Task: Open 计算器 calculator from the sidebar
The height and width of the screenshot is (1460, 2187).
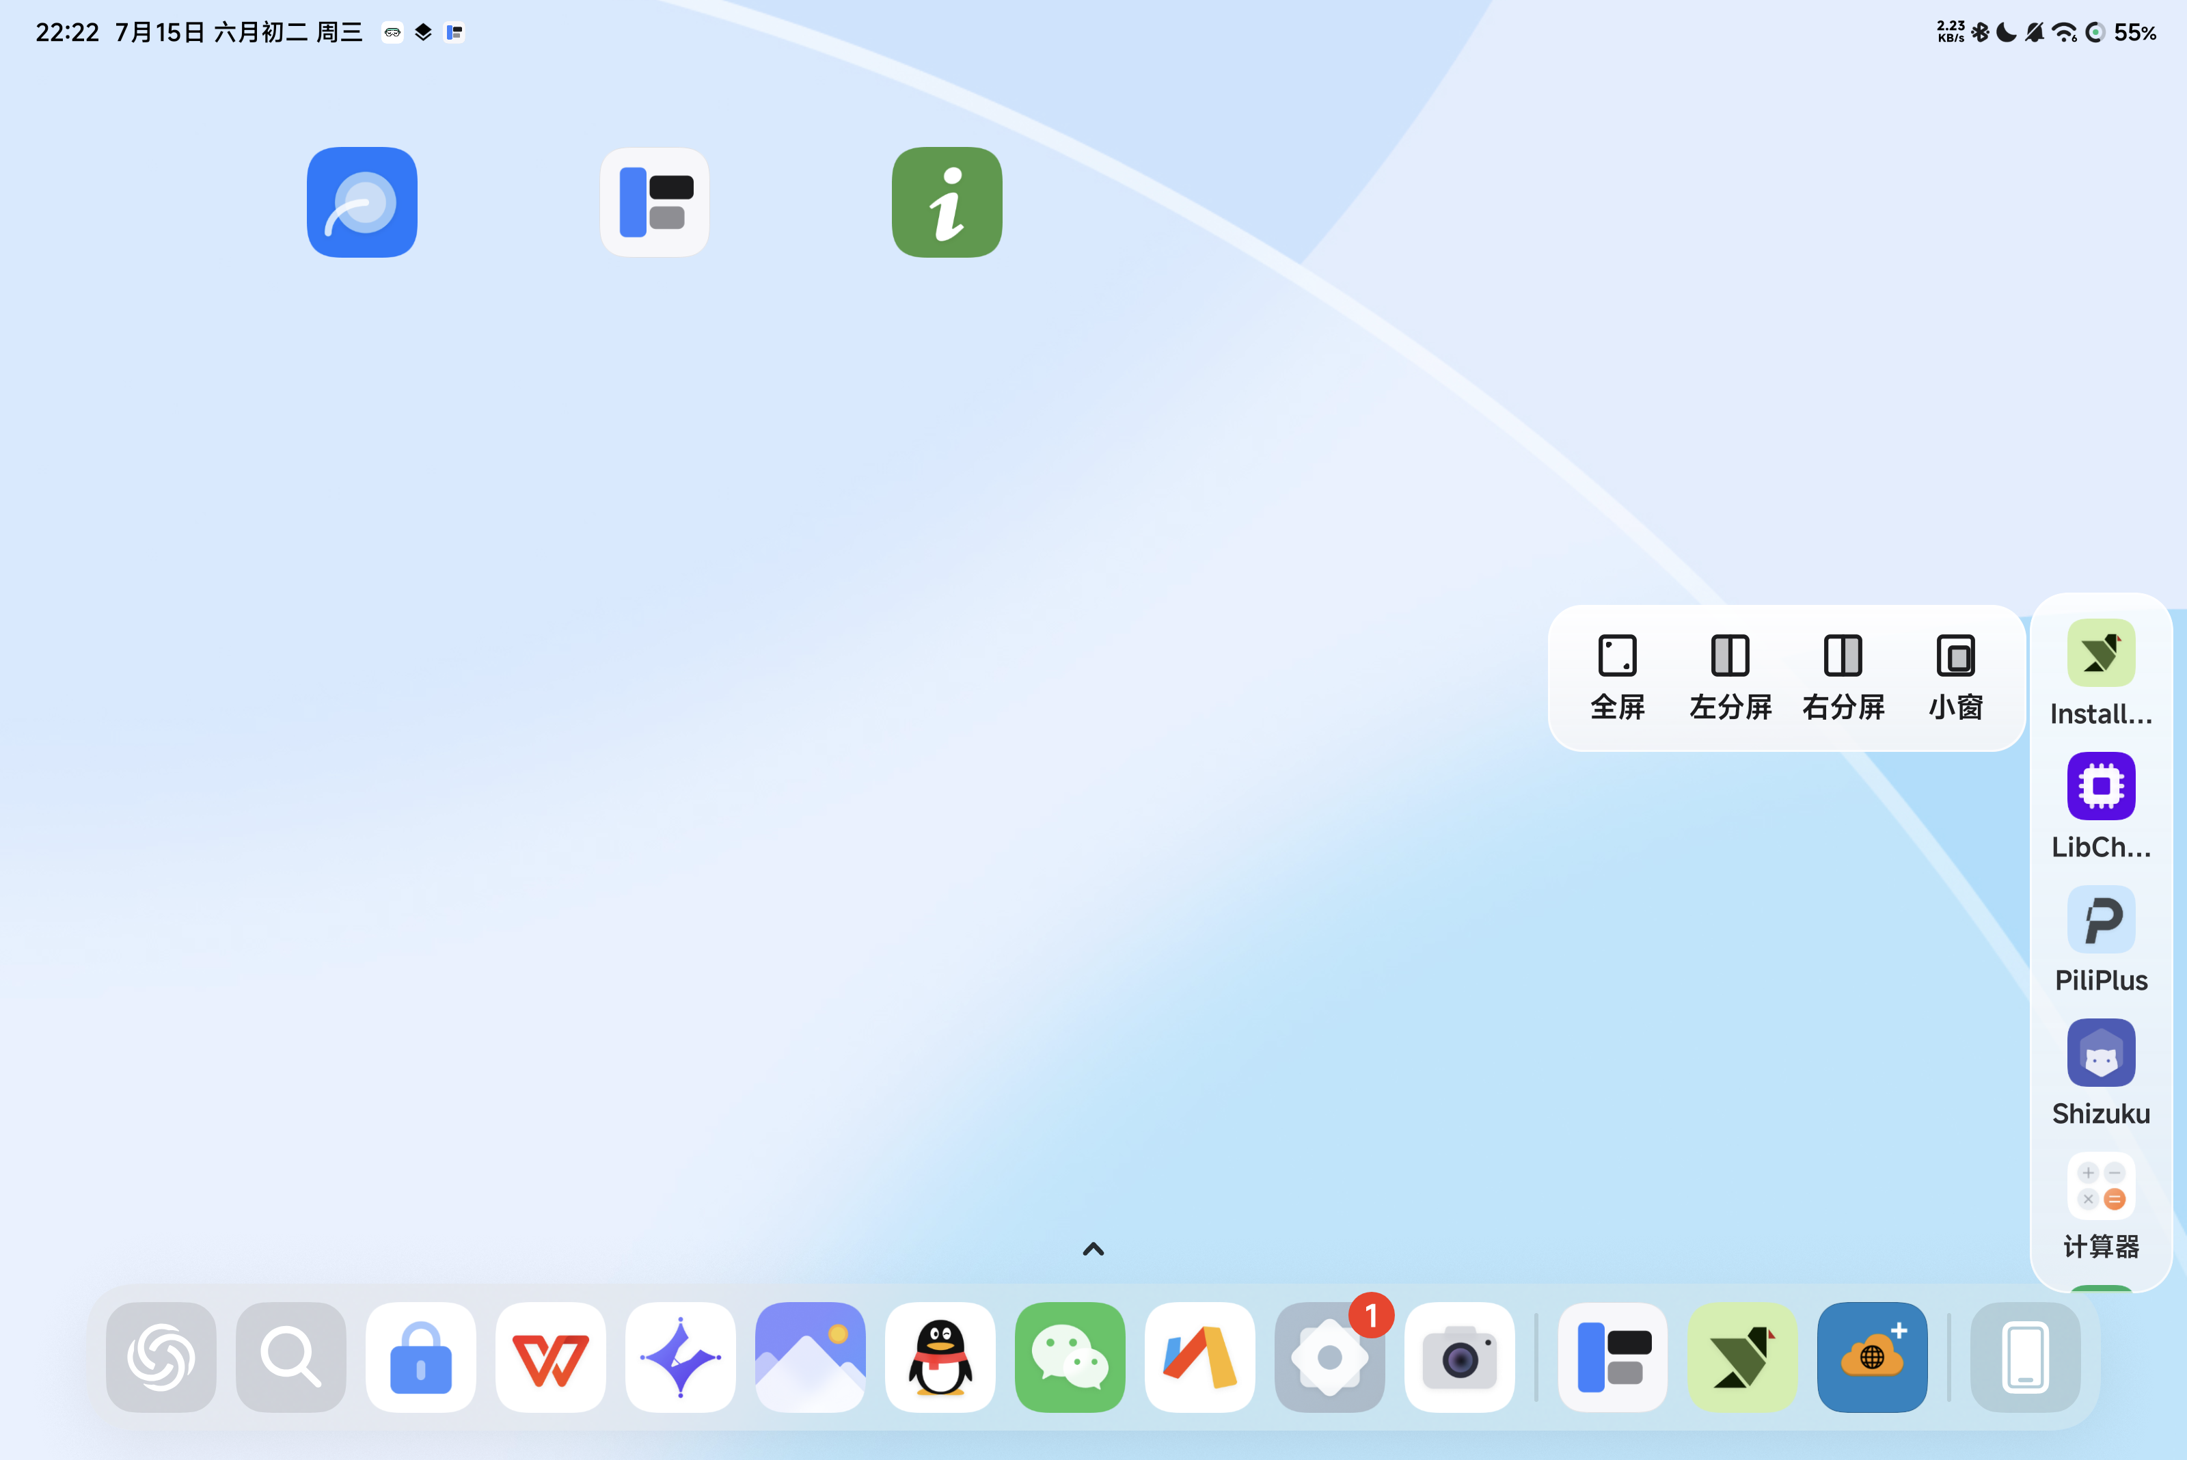Action: tap(2102, 1205)
